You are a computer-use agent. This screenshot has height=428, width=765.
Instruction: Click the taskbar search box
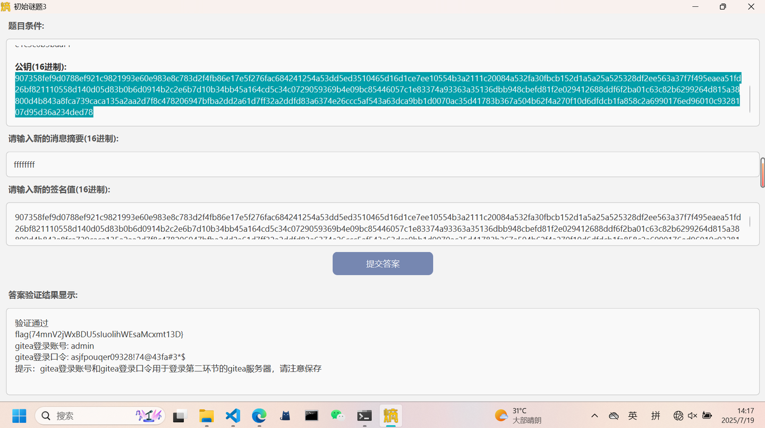tap(100, 416)
